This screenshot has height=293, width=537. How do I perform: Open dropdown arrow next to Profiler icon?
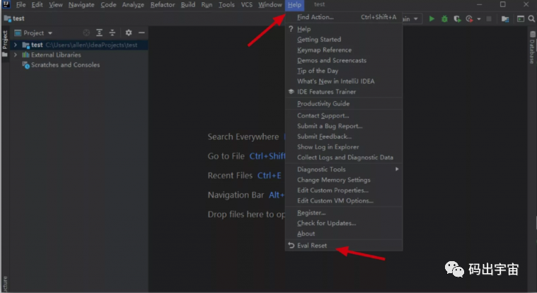pos(479,19)
